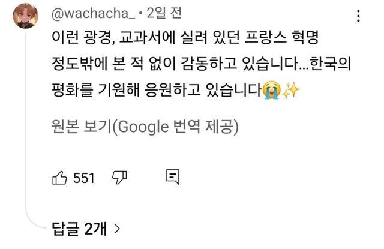This screenshot has width=384, height=249.
Task: Click the @wachacha_ username
Action: pyautogui.click(x=93, y=13)
